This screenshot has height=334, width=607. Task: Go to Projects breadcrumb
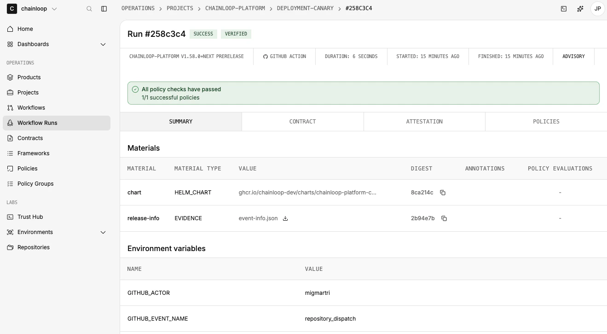[180, 8]
